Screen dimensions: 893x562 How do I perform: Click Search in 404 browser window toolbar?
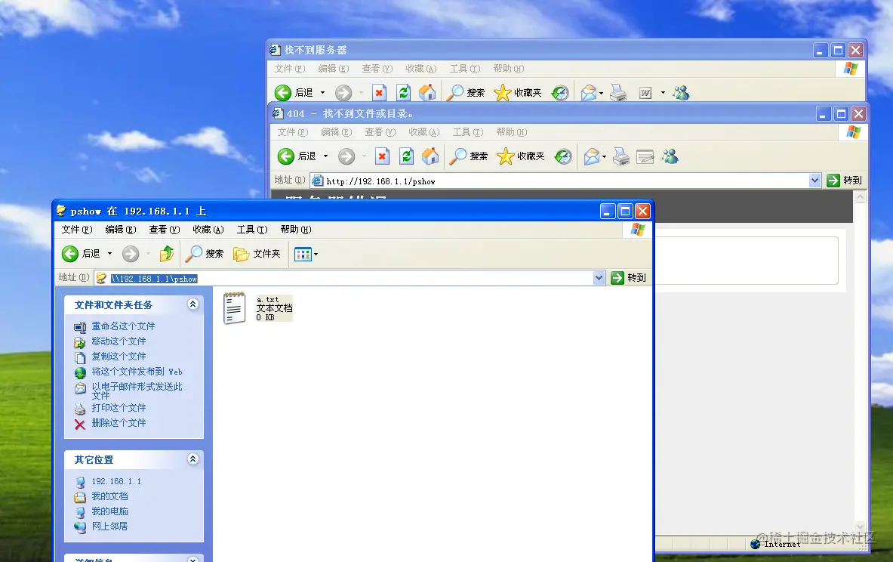[468, 156]
